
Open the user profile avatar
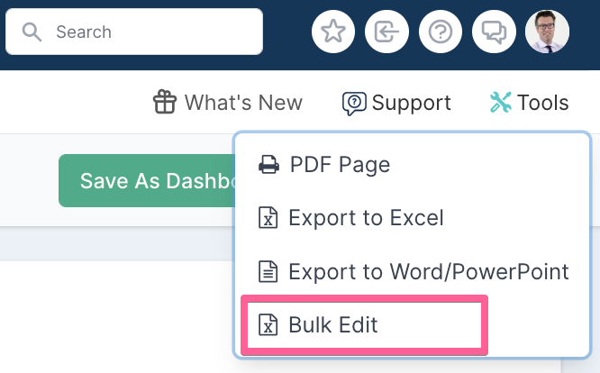coord(547,32)
